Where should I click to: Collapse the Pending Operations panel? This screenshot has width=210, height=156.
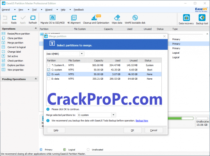pyautogui.click(x=36, y=79)
